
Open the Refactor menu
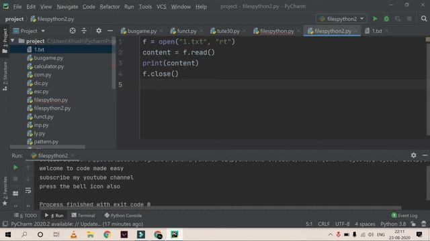click(x=110, y=7)
